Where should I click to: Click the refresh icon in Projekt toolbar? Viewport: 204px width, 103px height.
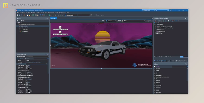(x=163, y=21)
